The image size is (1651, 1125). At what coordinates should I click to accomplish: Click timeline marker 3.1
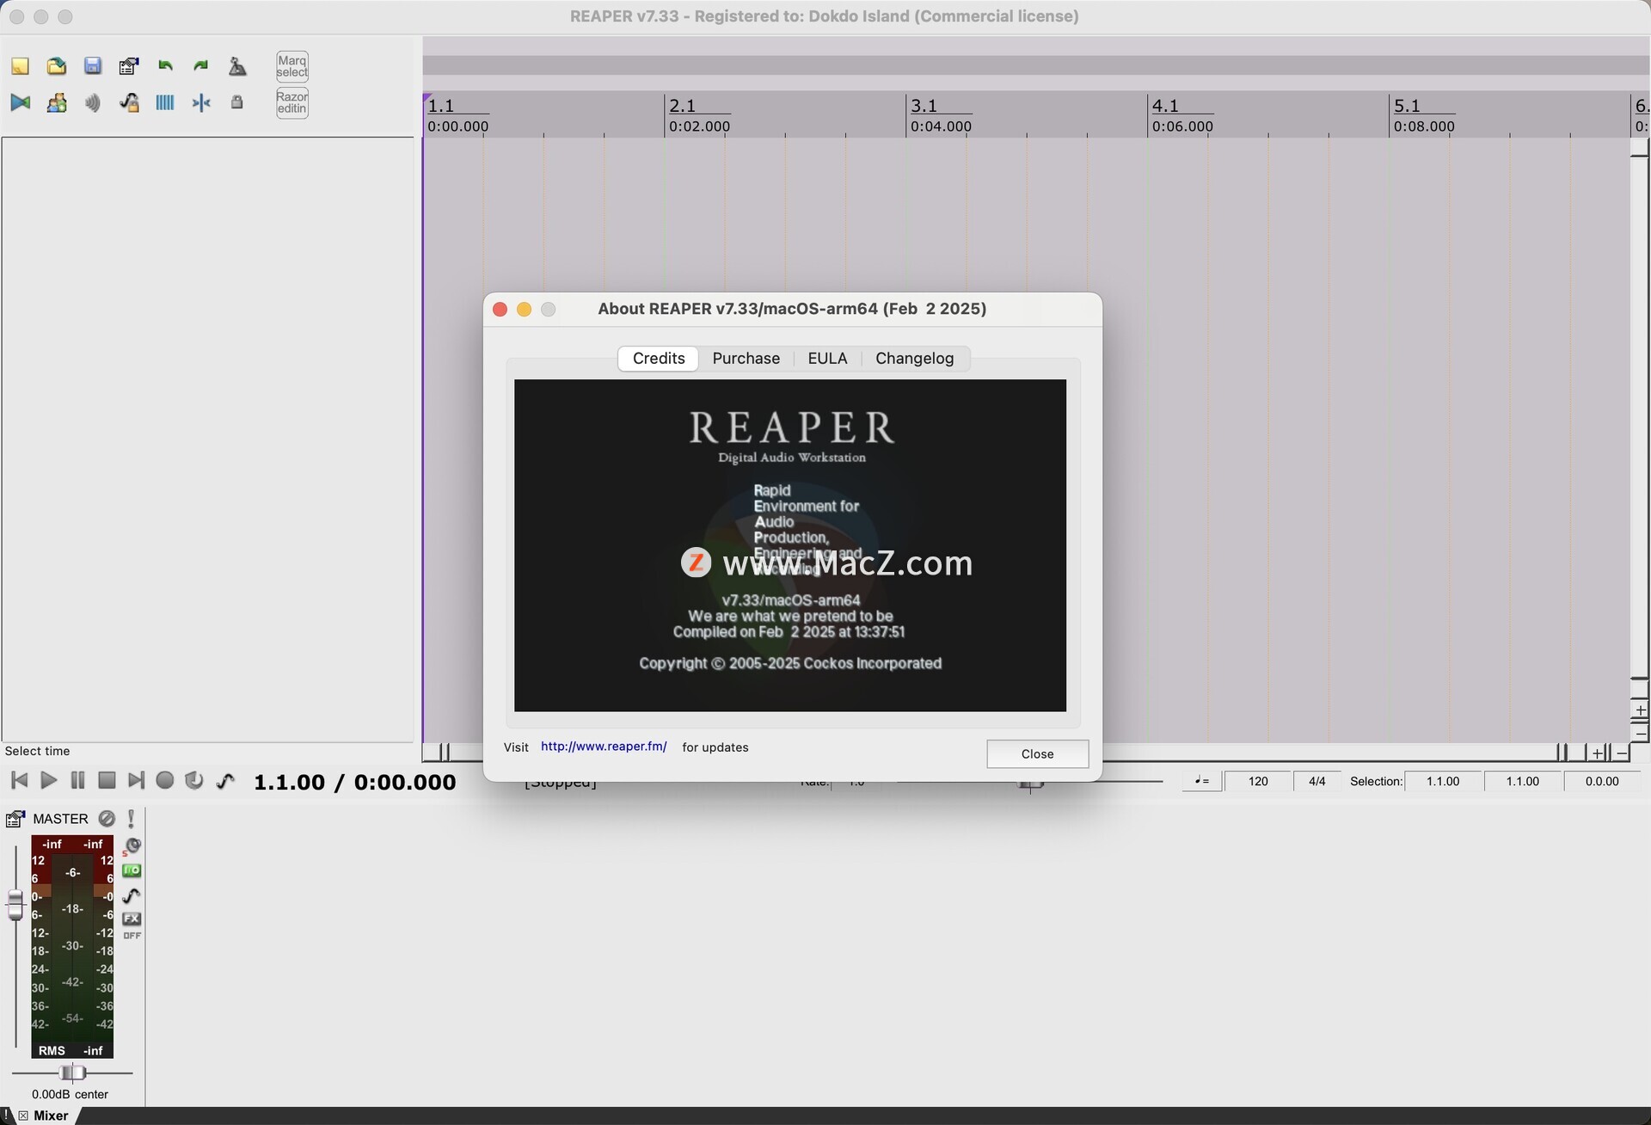click(924, 106)
